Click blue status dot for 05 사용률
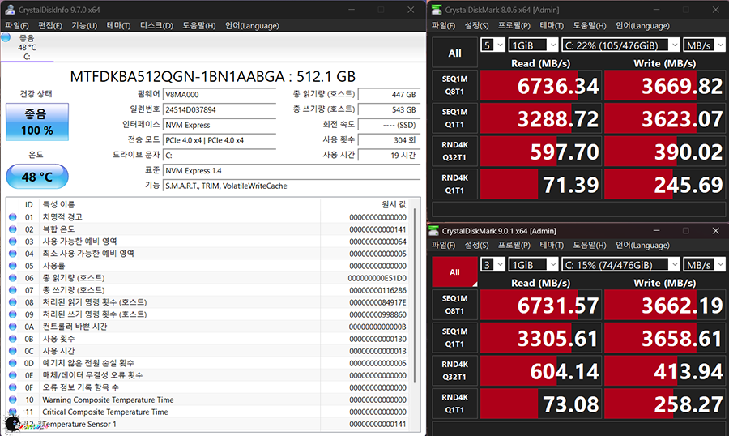729x436 pixels. click(12, 266)
